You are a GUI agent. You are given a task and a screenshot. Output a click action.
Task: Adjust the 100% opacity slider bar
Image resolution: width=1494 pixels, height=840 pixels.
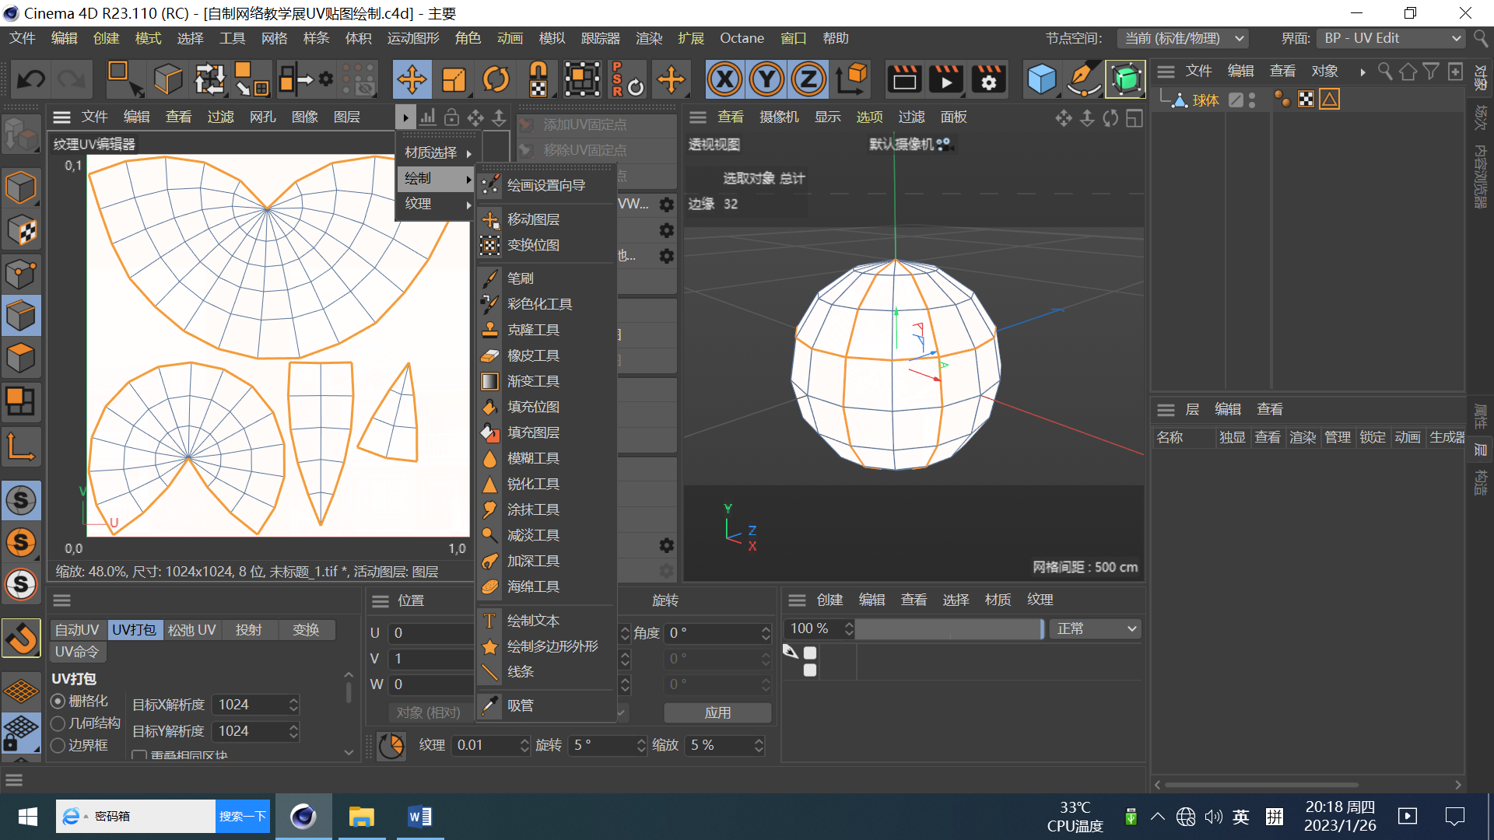tap(949, 628)
